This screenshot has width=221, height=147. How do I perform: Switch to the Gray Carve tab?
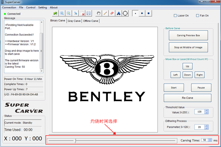(74, 21)
